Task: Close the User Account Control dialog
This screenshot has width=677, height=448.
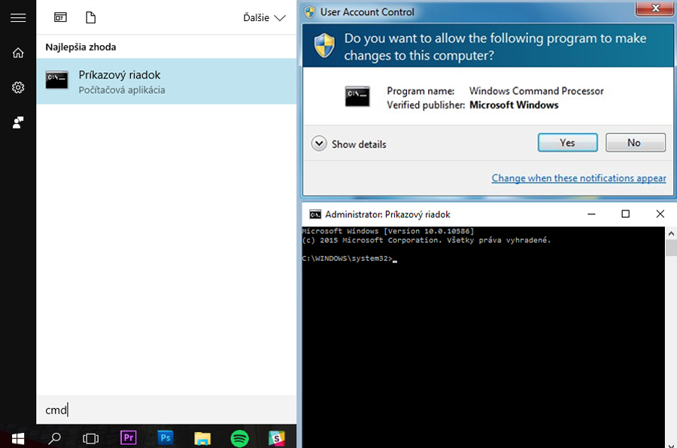Action: point(655,8)
